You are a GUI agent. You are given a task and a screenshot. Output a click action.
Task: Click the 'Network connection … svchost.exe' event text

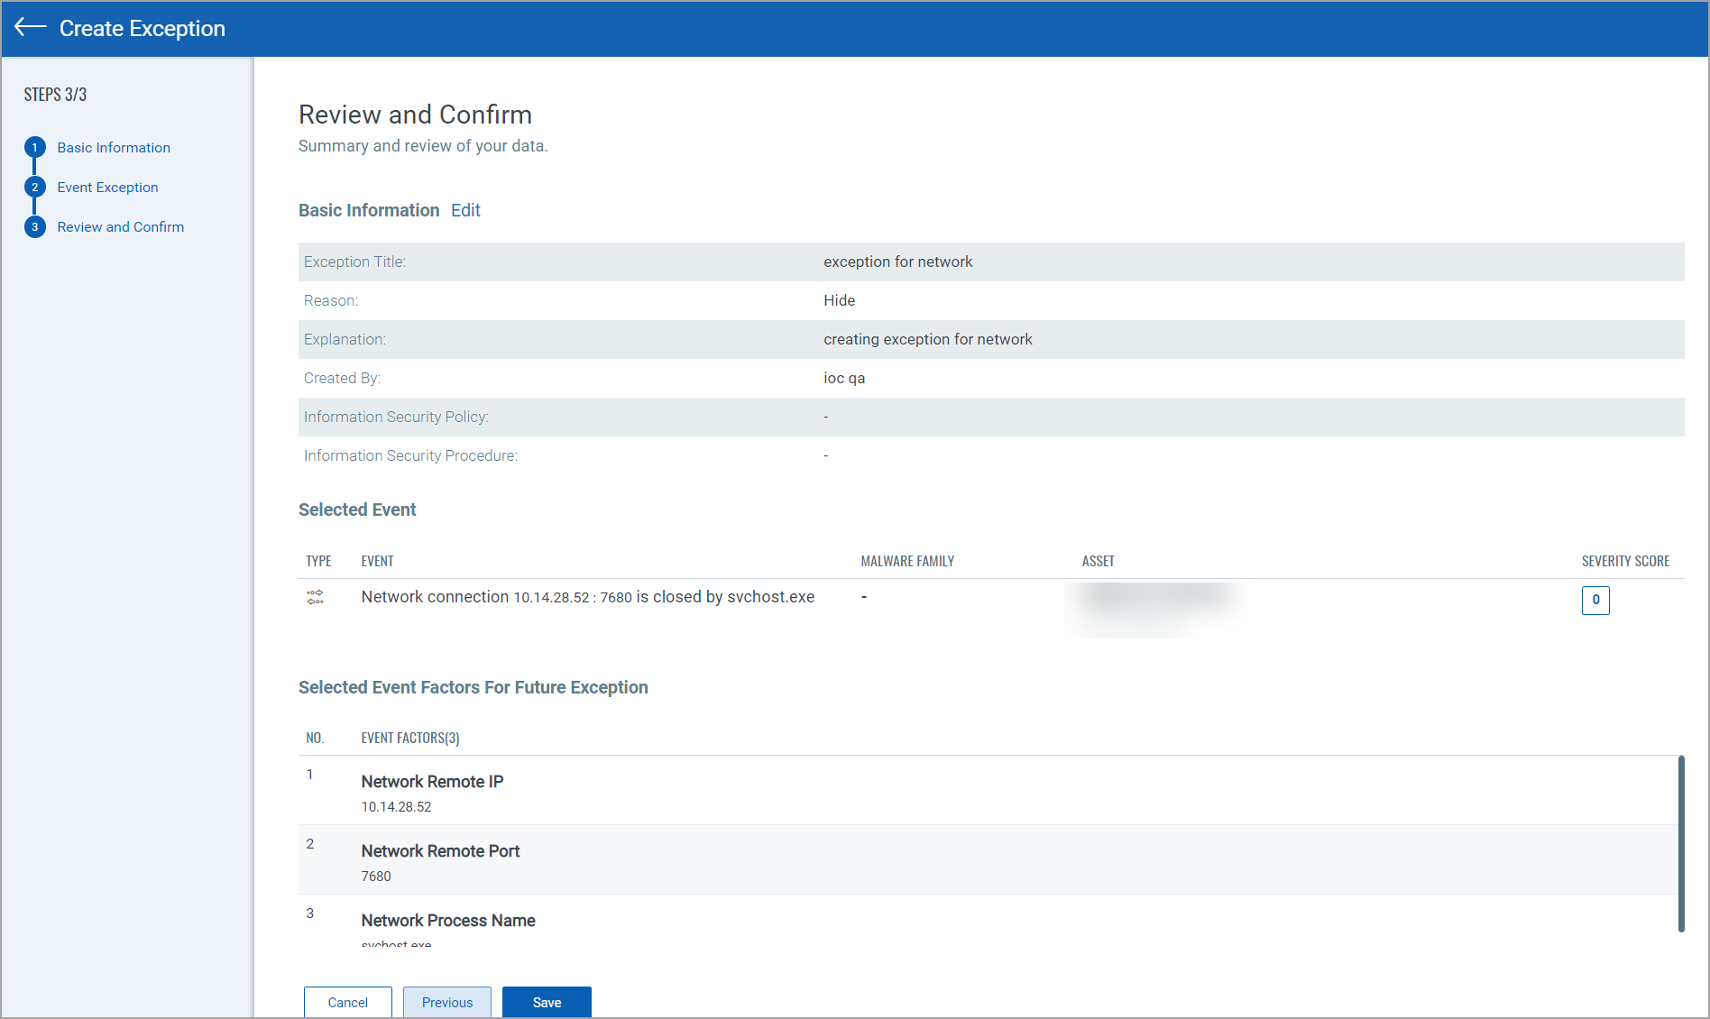coord(588,597)
